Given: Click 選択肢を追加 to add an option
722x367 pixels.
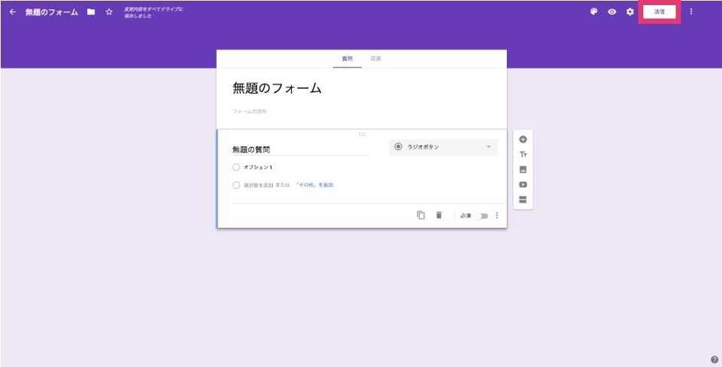Looking at the screenshot, I should [x=258, y=185].
